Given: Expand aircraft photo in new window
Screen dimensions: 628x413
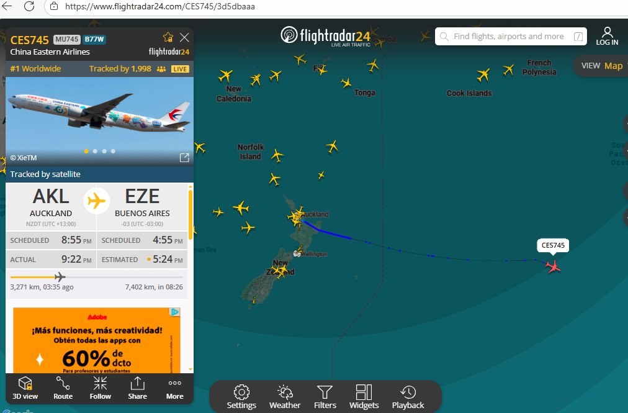Looking at the screenshot, I should (x=184, y=158).
